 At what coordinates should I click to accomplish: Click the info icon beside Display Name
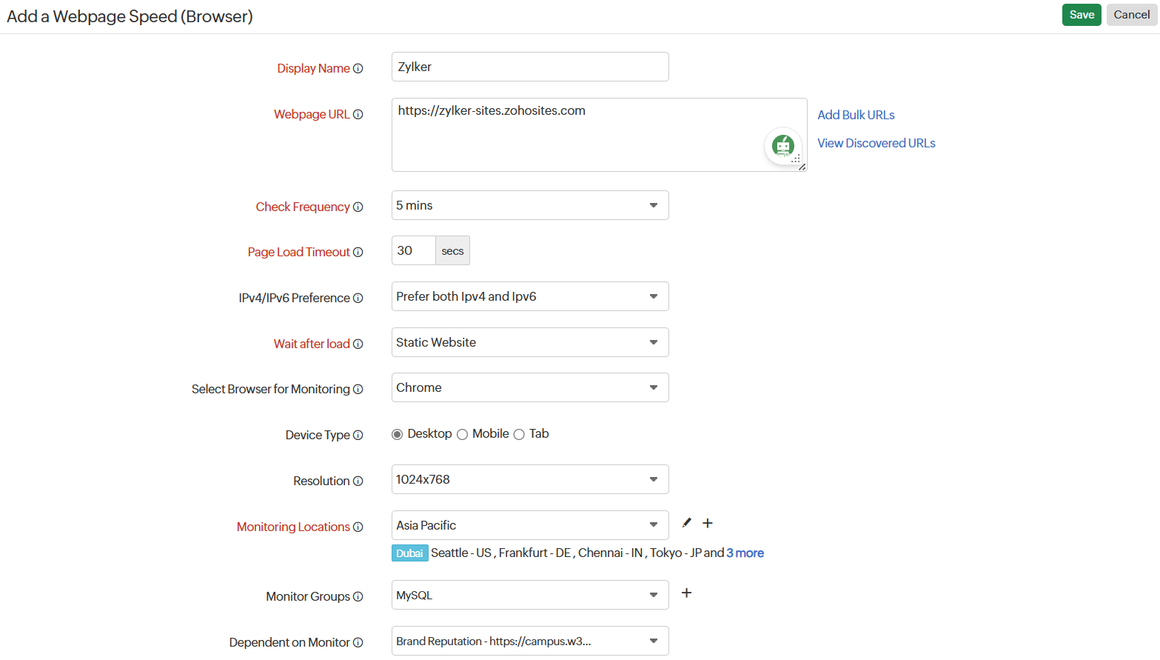(x=358, y=69)
